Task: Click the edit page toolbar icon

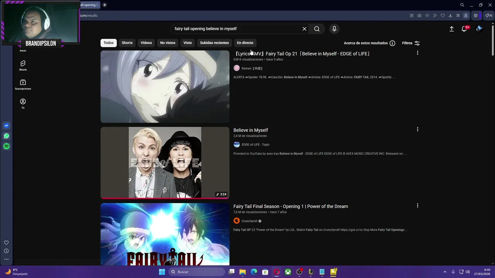Action: pyautogui.click(x=412, y=15)
